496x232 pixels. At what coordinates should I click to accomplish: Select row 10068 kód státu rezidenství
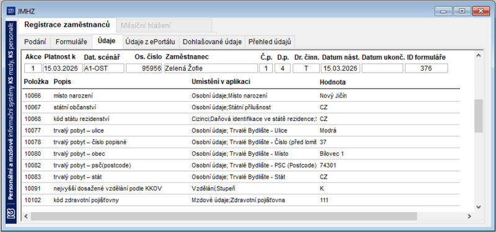241,119
